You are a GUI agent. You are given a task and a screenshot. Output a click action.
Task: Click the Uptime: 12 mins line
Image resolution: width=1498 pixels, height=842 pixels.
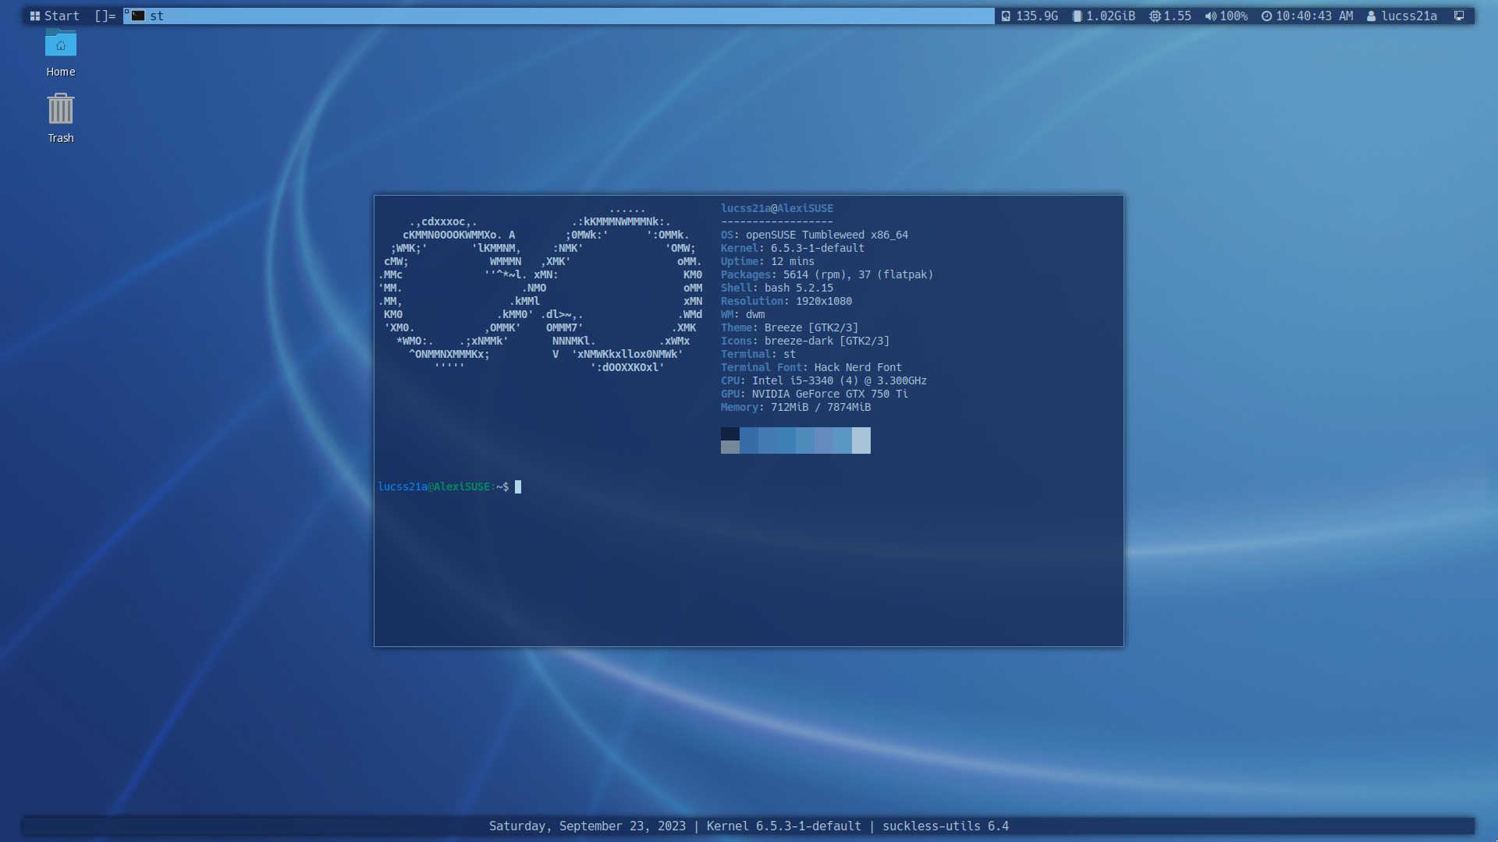tap(768, 261)
